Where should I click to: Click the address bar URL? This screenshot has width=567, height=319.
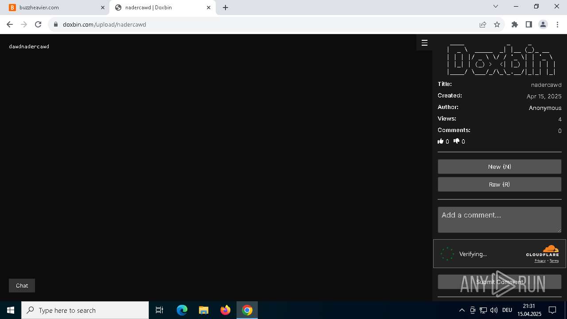click(x=105, y=24)
